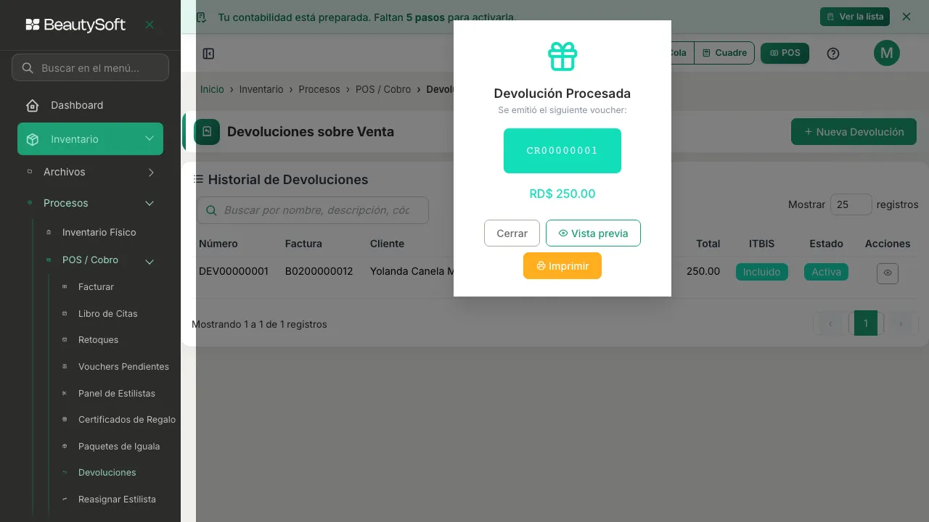The width and height of the screenshot is (929, 522).
Task: Toggle sidebar panel icon in top bar
Action: click(x=208, y=54)
